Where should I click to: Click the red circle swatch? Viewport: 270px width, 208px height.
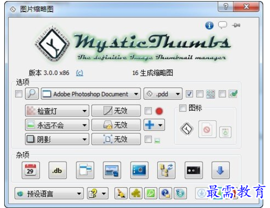[159, 111]
